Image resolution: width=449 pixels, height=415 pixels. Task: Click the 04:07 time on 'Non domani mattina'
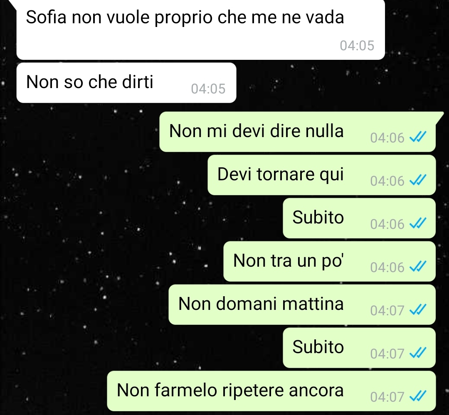pyautogui.click(x=387, y=310)
